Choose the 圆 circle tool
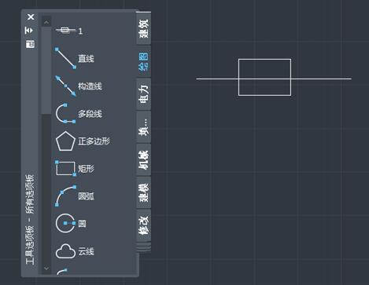 tap(71, 223)
